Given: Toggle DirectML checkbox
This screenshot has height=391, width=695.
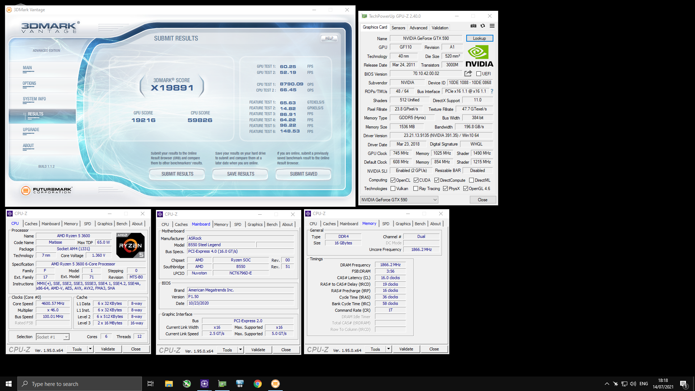Looking at the screenshot, I should [x=471, y=180].
